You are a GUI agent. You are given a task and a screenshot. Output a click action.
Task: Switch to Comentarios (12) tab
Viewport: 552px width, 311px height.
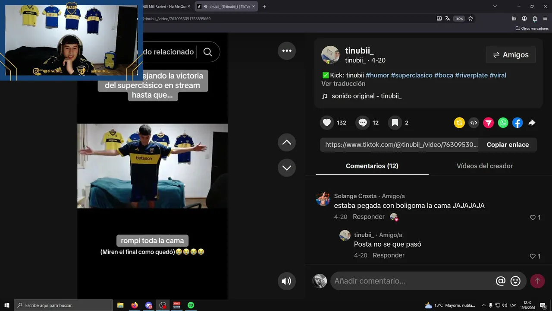(x=372, y=166)
